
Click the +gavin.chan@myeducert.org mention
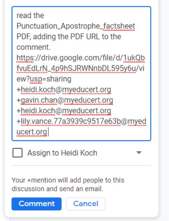point(65,100)
